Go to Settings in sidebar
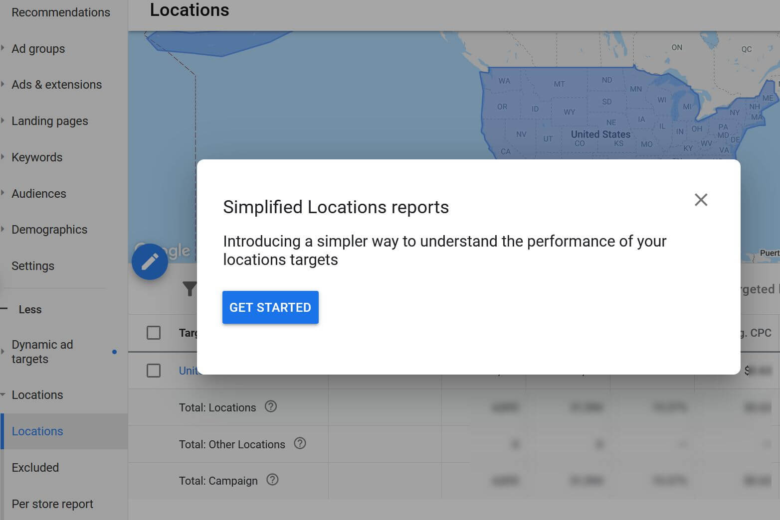Screen dimensions: 780x520 tap(33, 266)
